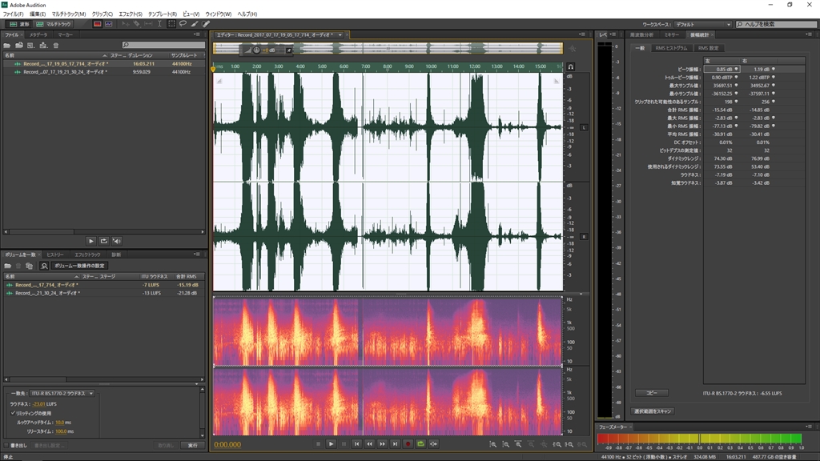The width and height of the screenshot is (820, 461).
Task: Toggle the green Loop Playback button
Action: [420, 443]
